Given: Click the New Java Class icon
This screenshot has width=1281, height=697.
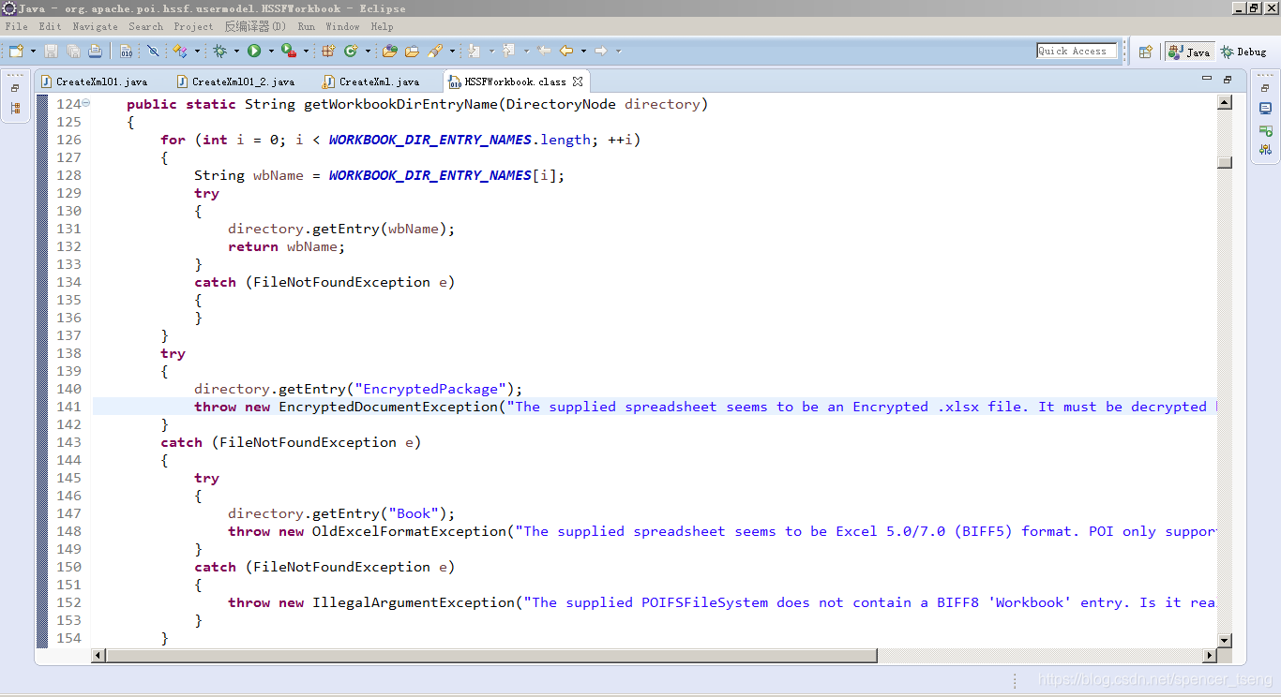Looking at the screenshot, I should click(351, 51).
